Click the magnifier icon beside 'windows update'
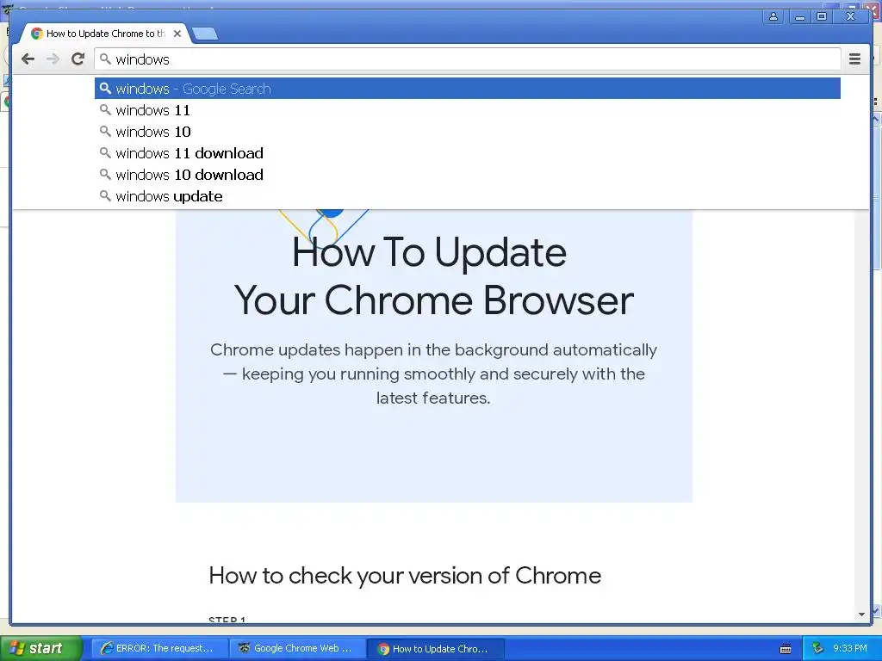The height and width of the screenshot is (661, 882). click(x=105, y=195)
